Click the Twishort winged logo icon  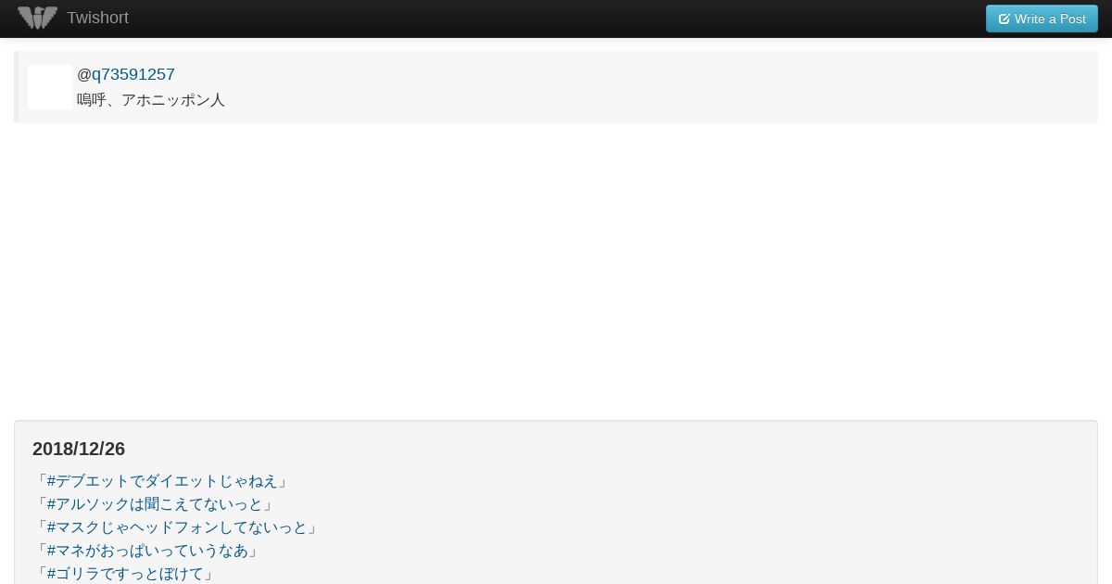pos(37,18)
